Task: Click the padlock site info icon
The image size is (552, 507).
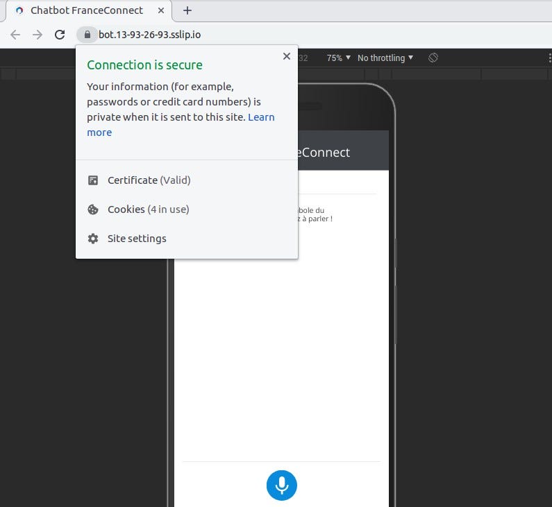Action: click(x=87, y=35)
